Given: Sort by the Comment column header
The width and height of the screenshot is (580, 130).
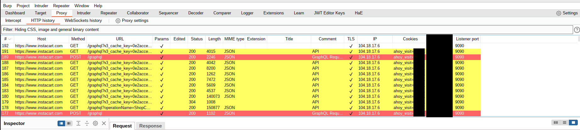Looking at the screenshot, I should (x=328, y=39).
